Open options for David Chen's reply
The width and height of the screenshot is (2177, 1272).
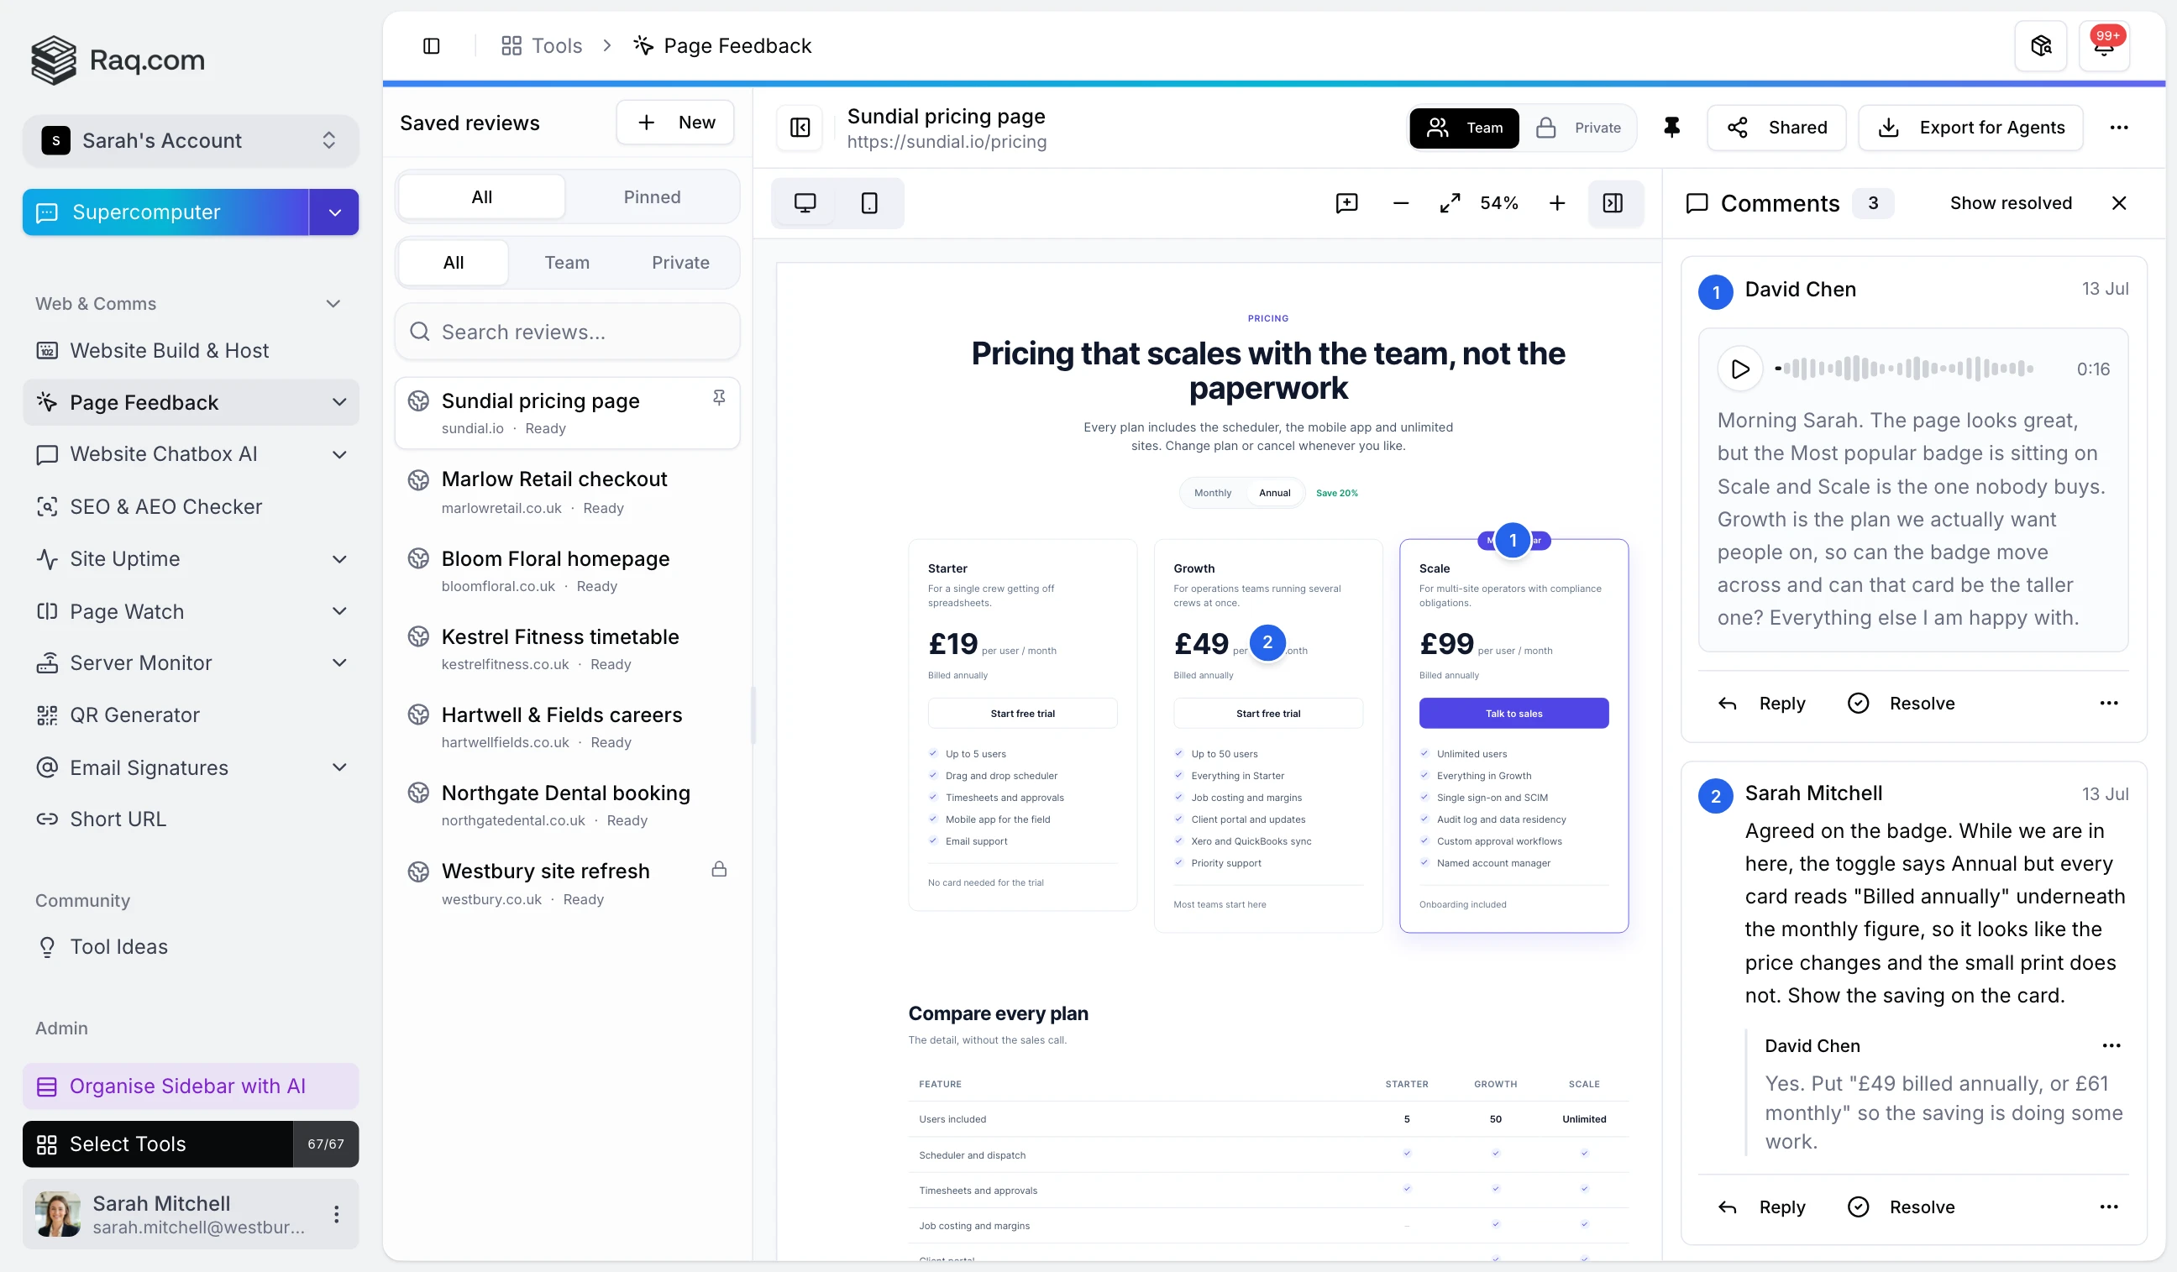[x=2111, y=1046]
